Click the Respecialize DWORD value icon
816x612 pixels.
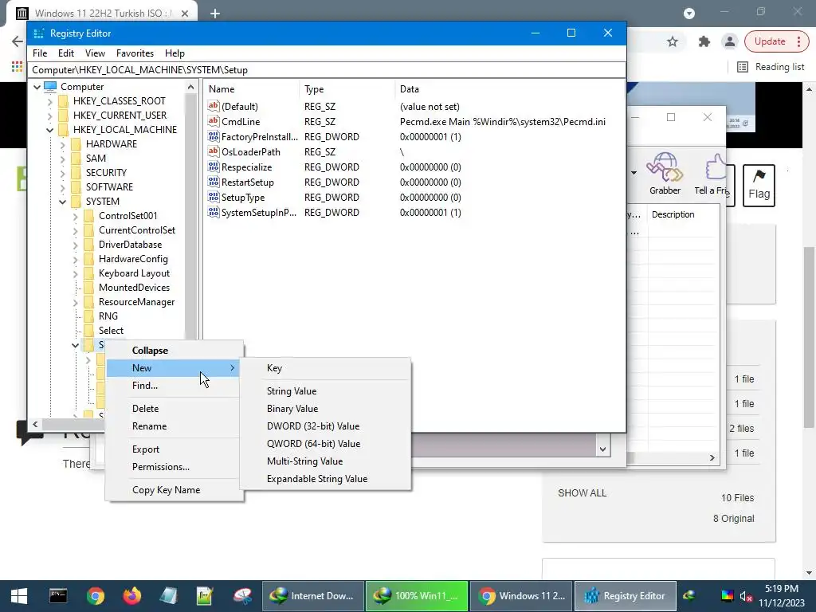click(214, 167)
